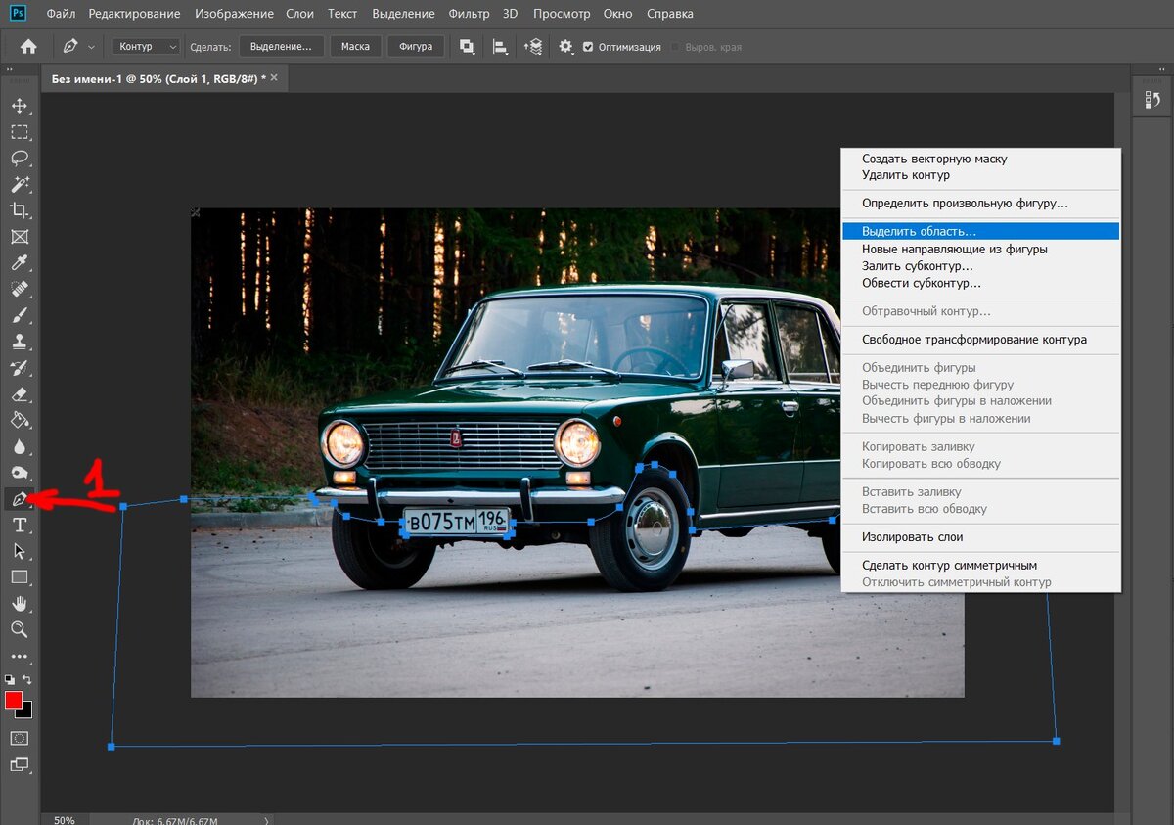
Task: Select the Clone Stamp tool
Action: [x=20, y=343]
